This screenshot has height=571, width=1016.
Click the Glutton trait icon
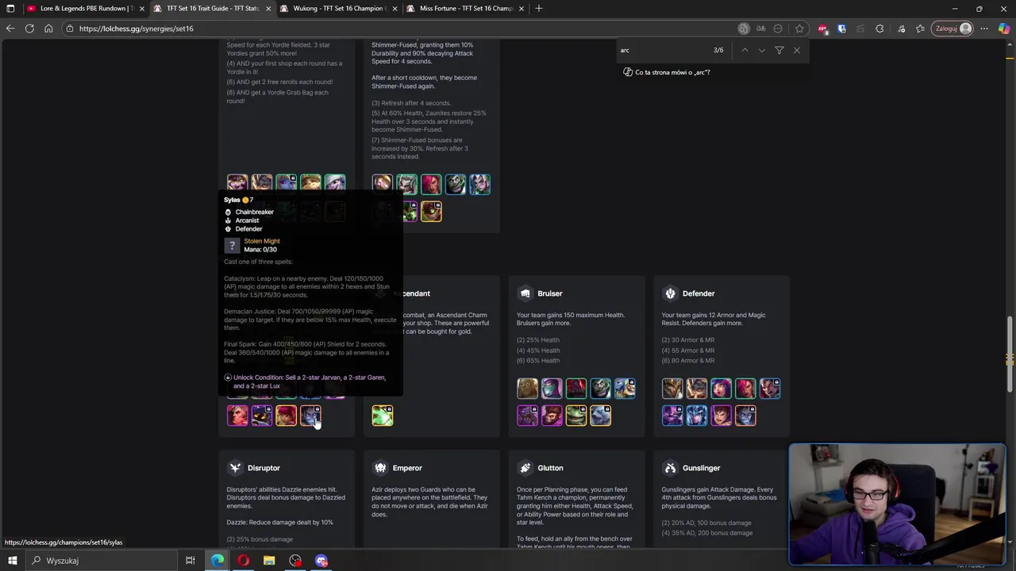[525, 468]
